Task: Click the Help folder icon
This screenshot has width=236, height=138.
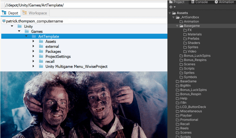Action: (x=178, y=98)
